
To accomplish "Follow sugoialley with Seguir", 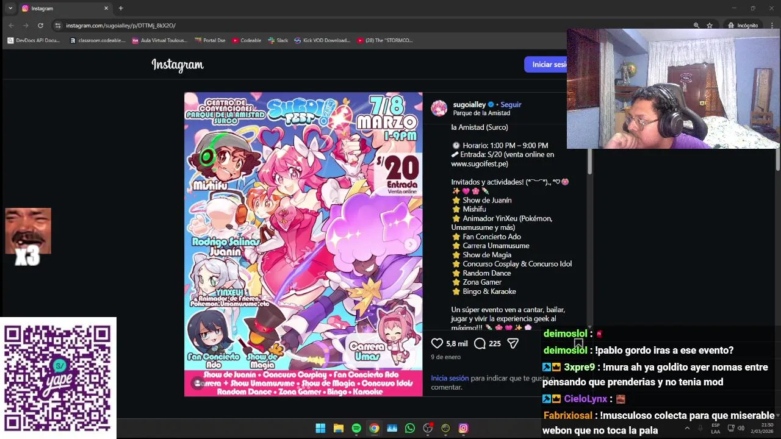I will click(x=511, y=104).
